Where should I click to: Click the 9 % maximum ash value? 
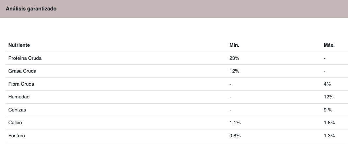[x=328, y=110]
